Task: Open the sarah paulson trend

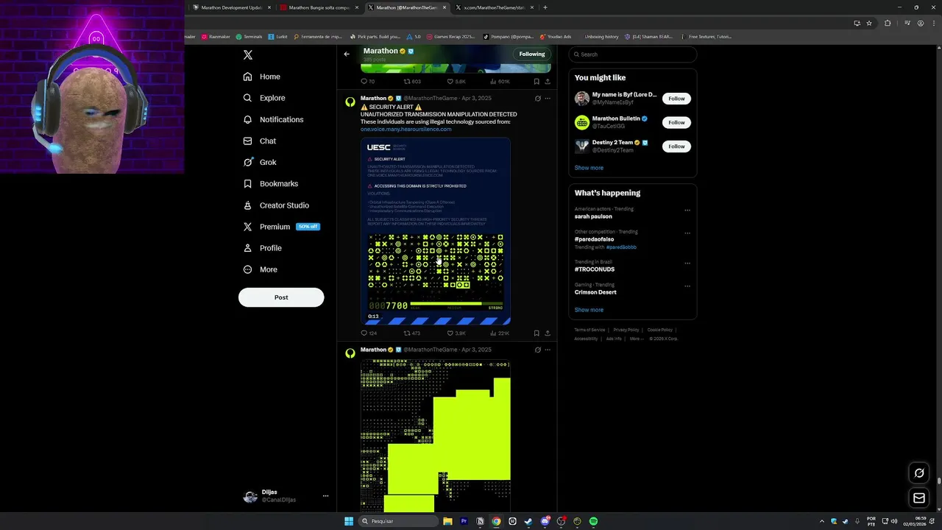Action: (x=593, y=216)
